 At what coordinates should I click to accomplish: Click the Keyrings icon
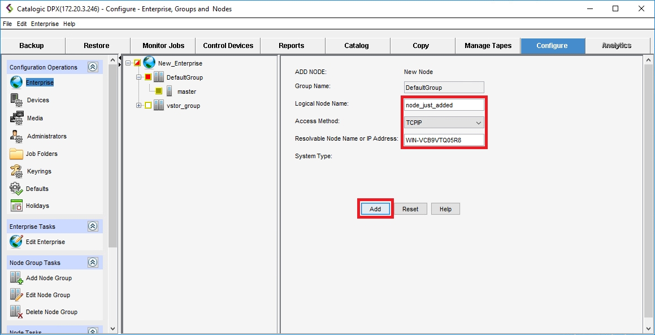pos(16,171)
